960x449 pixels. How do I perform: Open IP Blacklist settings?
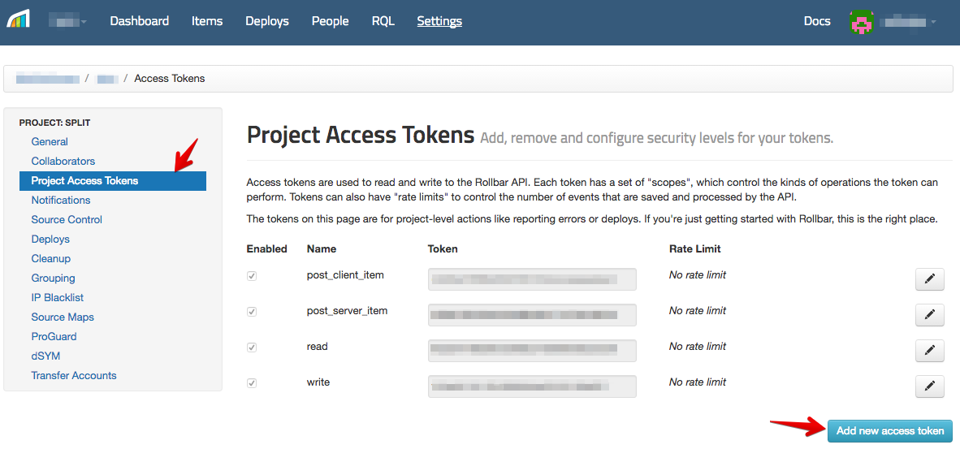(x=58, y=298)
